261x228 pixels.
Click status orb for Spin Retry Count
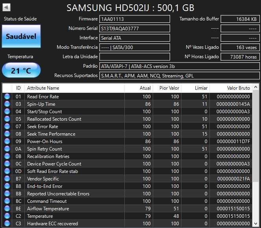click(7, 149)
